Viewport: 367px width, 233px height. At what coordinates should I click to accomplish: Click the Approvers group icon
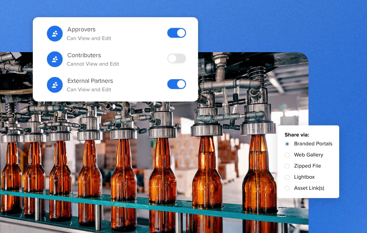click(x=55, y=34)
